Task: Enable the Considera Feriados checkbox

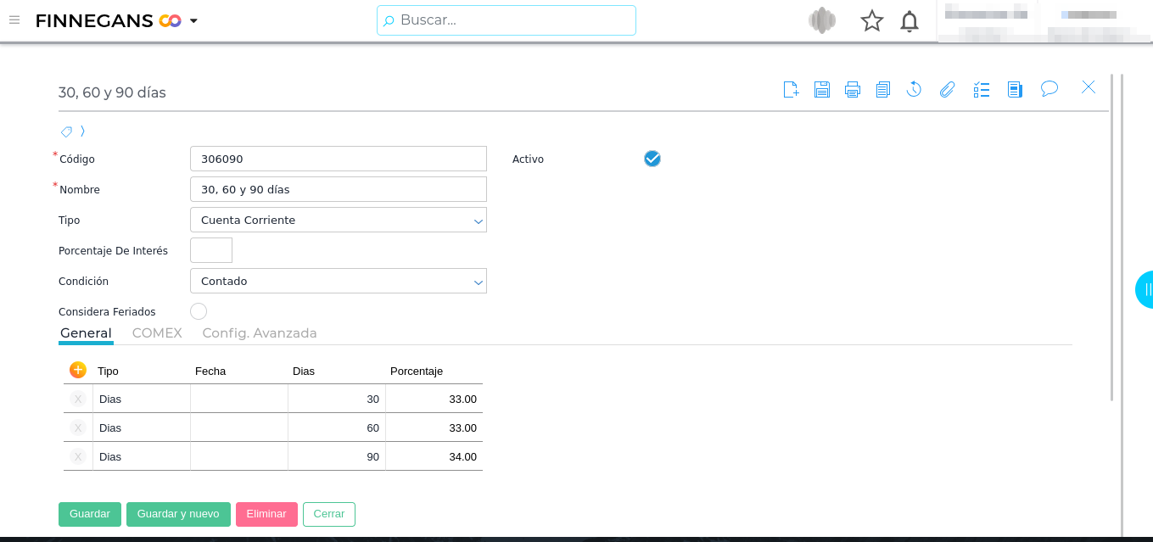Action: [x=199, y=311]
